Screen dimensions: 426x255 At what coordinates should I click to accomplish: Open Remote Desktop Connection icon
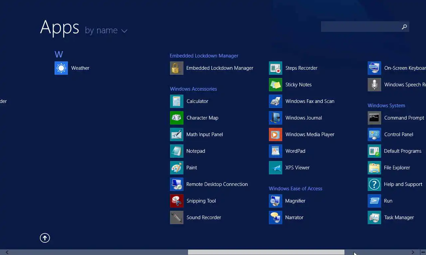pos(177,184)
